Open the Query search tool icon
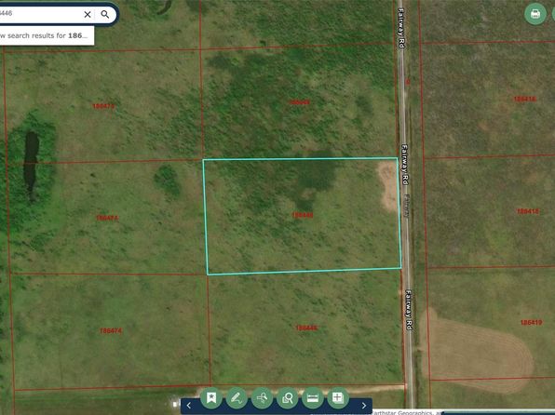Viewport: 555px width, 415px height. 262,397
